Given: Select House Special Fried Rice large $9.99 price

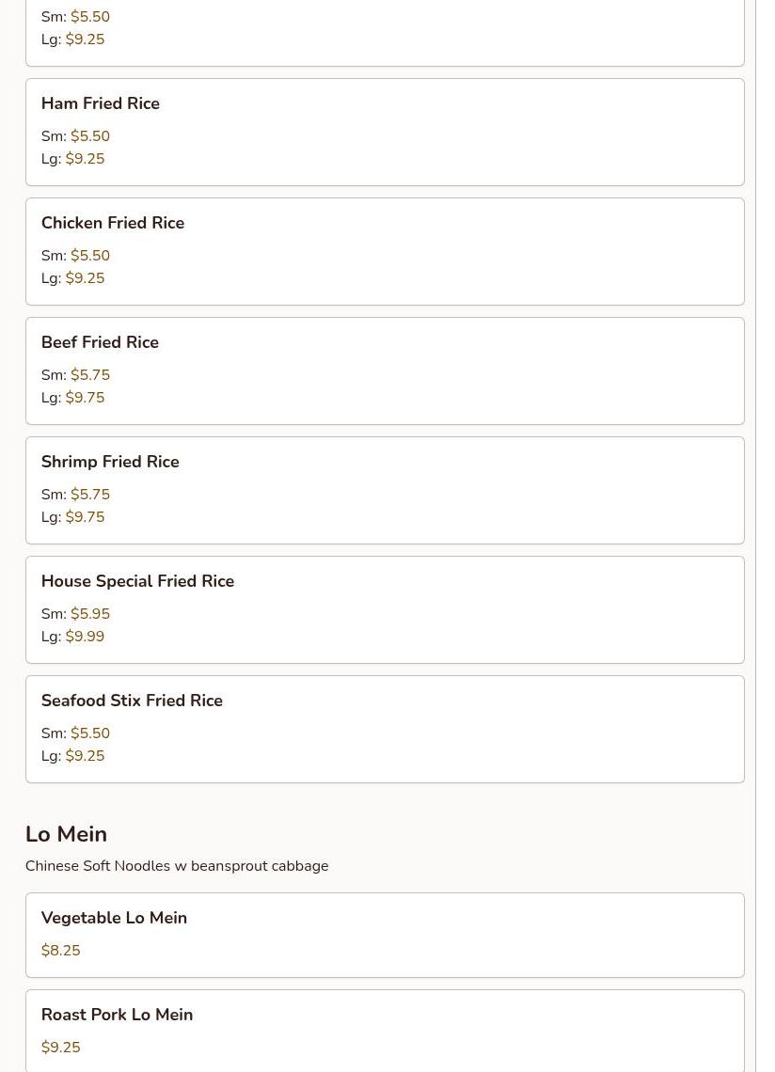Looking at the screenshot, I should pyautogui.click(x=85, y=637).
